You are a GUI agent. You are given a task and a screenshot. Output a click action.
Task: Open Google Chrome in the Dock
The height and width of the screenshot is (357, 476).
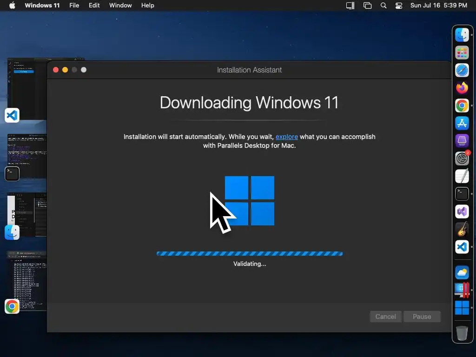[462, 106]
